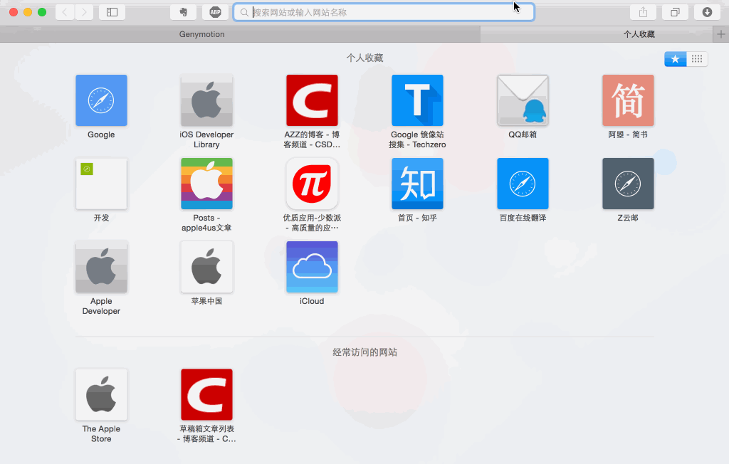
Task: Open the 开发 favorites folder
Action: coord(101,184)
